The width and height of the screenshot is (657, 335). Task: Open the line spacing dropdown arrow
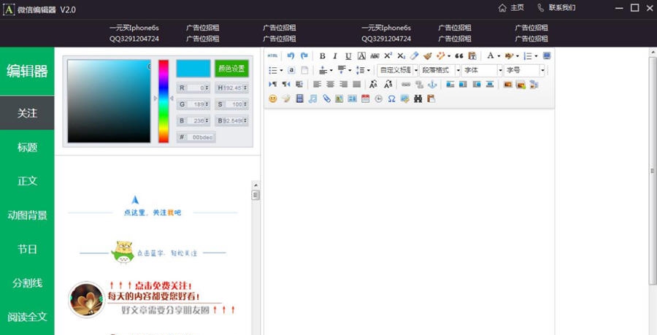[x=369, y=70]
